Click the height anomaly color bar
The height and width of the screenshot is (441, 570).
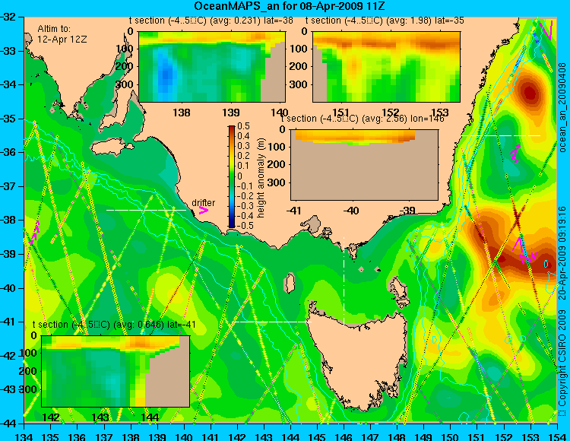tap(232, 176)
